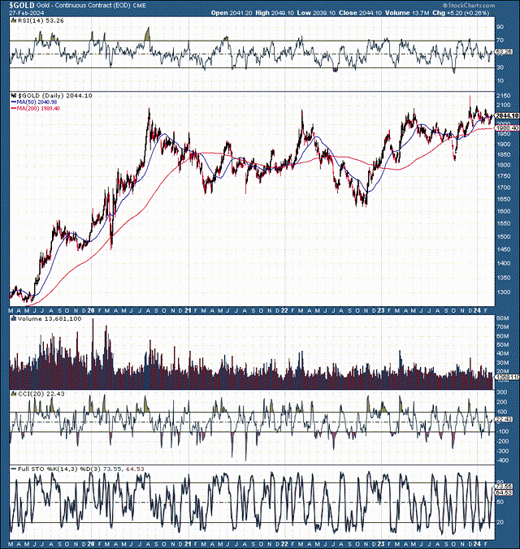Click the 64.53 stochastic %D value tag
This screenshot has width=520, height=549.
[x=504, y=493]
